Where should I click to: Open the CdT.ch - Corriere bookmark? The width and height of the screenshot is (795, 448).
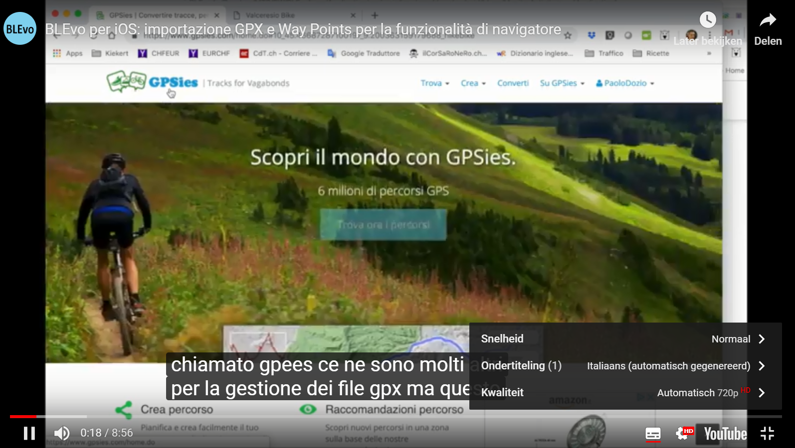click(278, 53)
